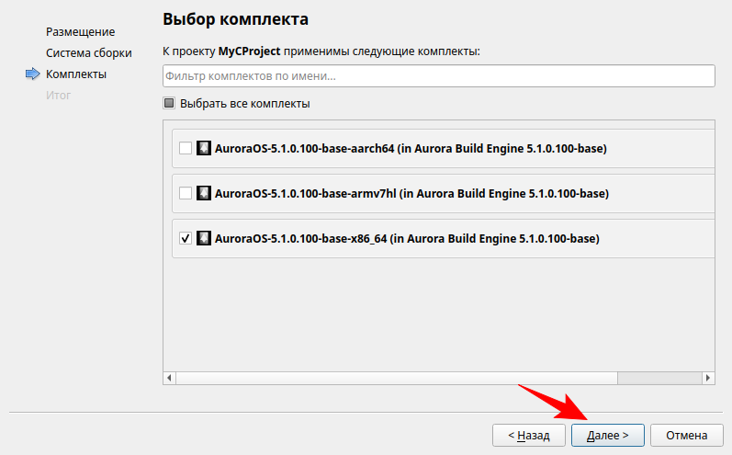Go to the 'Размещение' wizard step
The image size is (732, 455).
tap(81, 32)
